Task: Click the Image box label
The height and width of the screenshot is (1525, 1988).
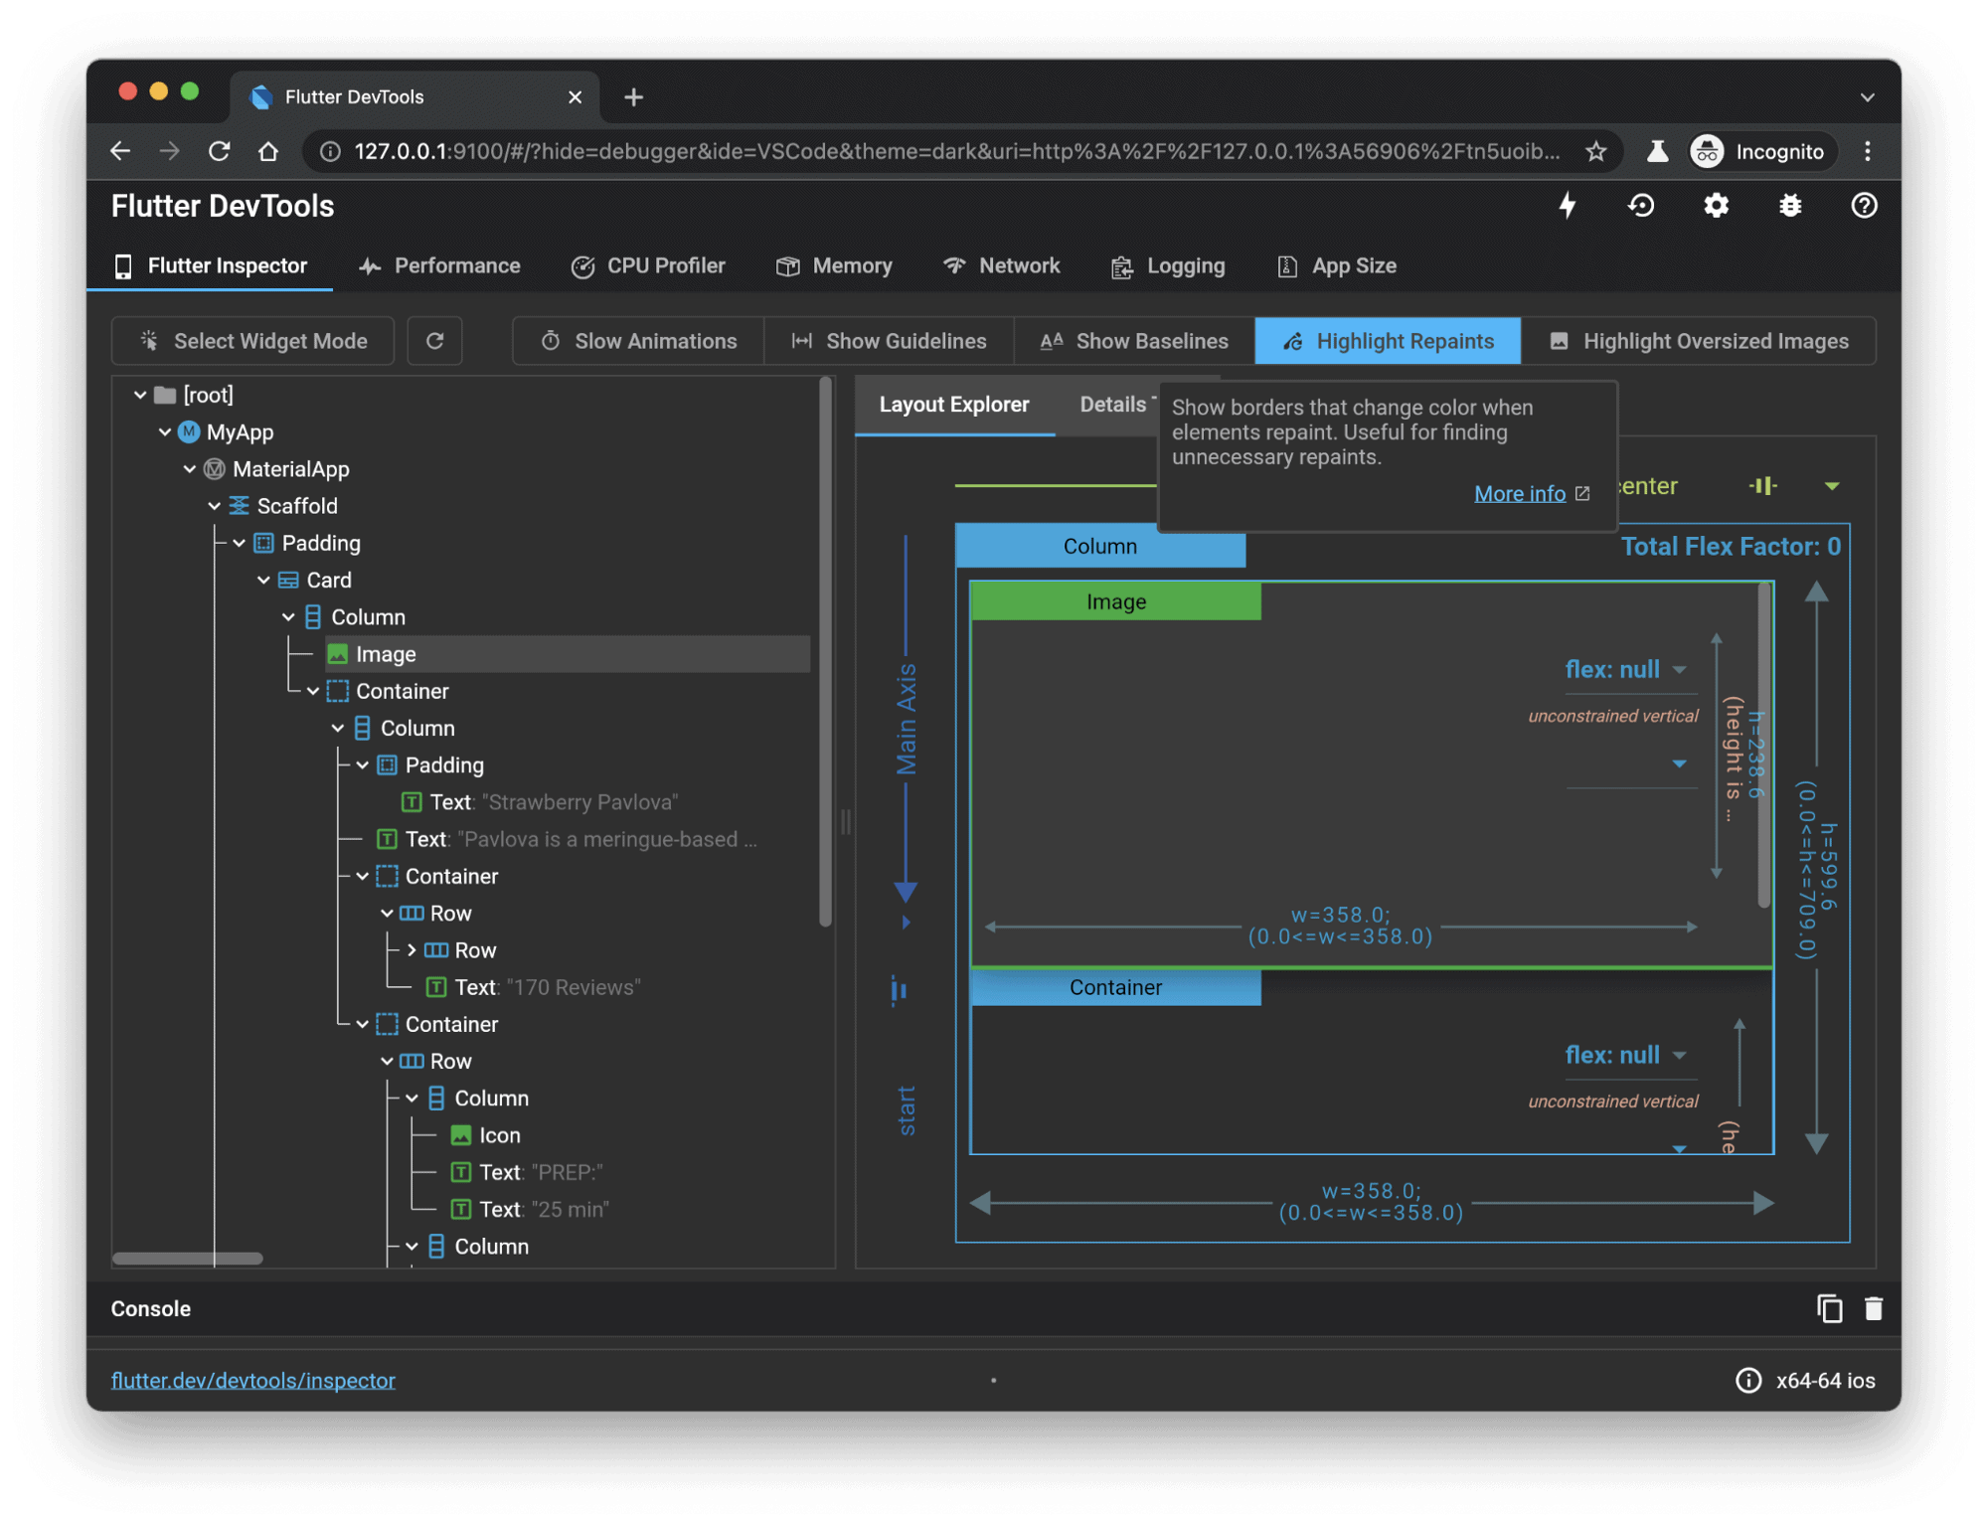Action: tap(1115, 601)
